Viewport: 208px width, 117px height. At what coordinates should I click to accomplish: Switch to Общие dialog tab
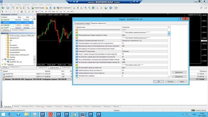(87, 24)
